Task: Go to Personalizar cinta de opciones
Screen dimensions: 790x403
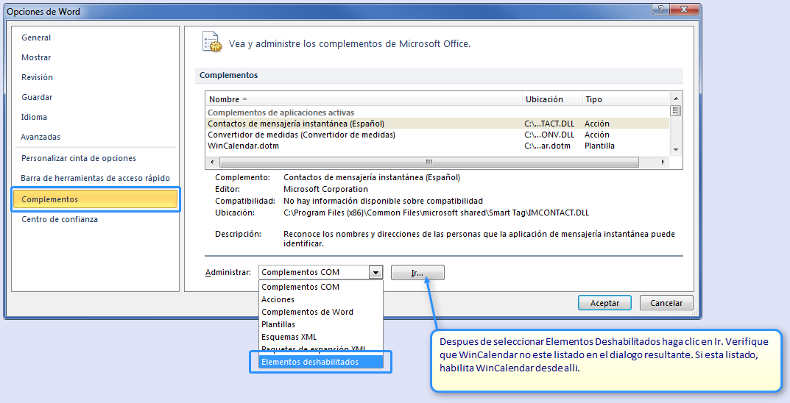Action: tap(79, 158)
